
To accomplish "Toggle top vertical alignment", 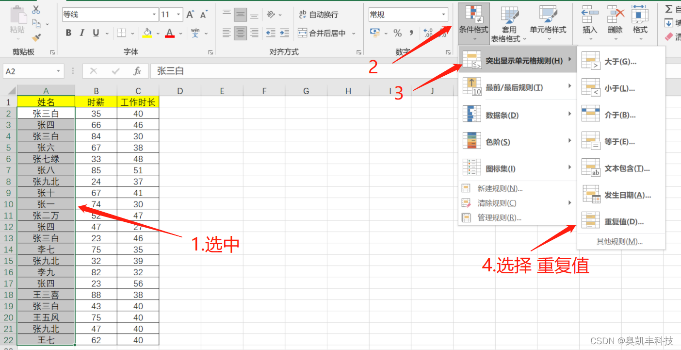I will pos(227,15).
